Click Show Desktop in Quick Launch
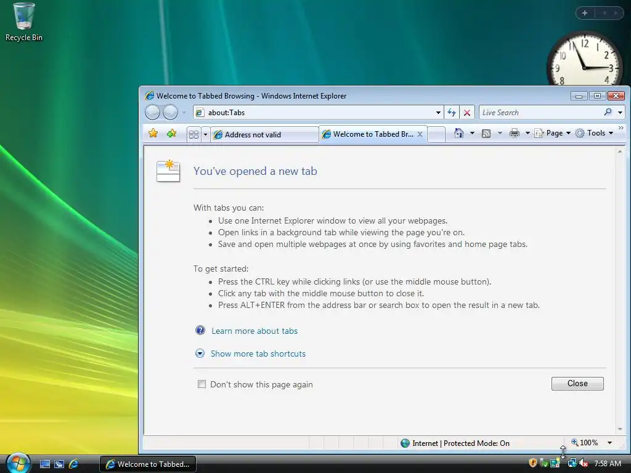This screenshot has height=473, width=631. click(44, 464)
